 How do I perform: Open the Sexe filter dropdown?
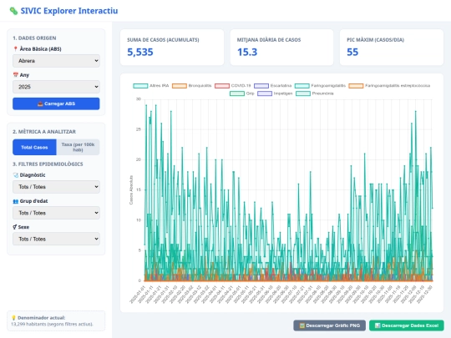56,239
